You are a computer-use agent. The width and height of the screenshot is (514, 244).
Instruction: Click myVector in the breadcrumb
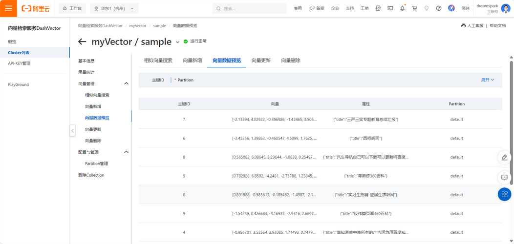(x=138, y=25)
